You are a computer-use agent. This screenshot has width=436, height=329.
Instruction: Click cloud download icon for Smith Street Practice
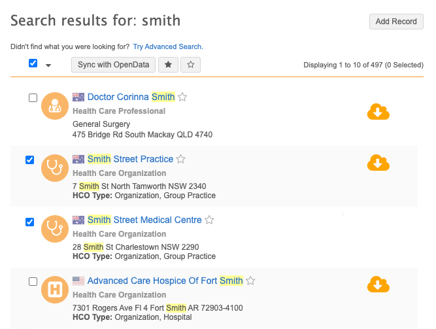[x=378, y=162]
